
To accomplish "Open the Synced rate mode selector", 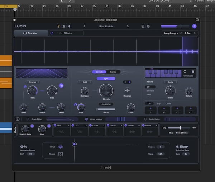I will point(33,82).
